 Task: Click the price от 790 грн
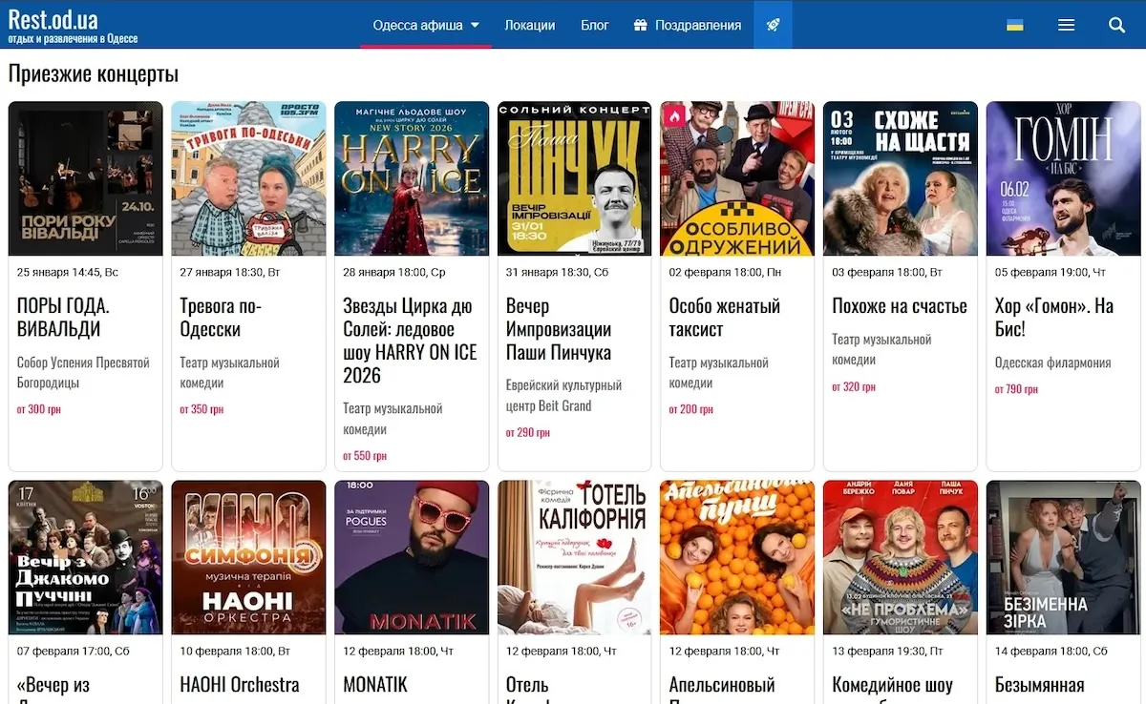tap(1016, 389)
